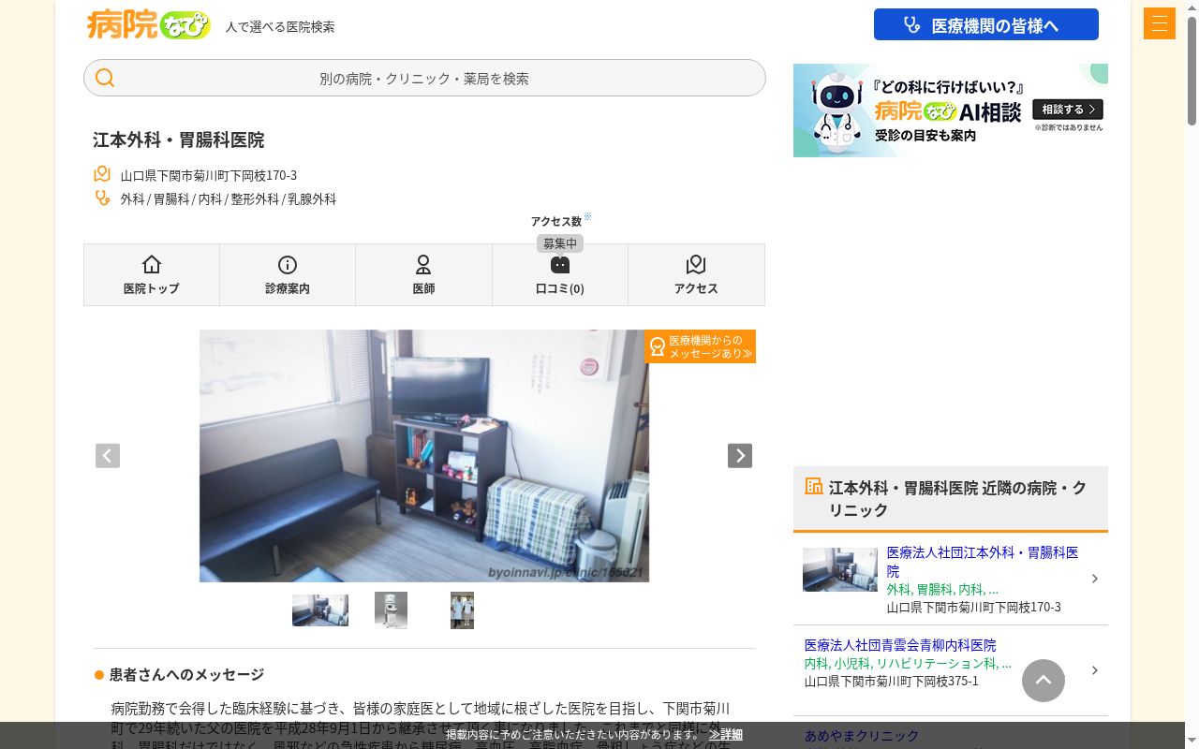This screenshot has width=1199, height=749.
Task: Show previous photo in slideshow
Action: tap(108, 455)
